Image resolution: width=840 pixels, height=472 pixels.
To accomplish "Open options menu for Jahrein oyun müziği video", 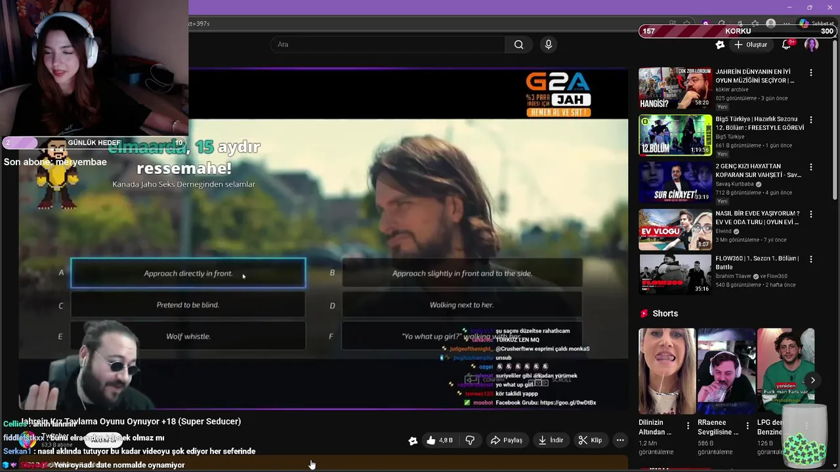I will click(811, 73).
